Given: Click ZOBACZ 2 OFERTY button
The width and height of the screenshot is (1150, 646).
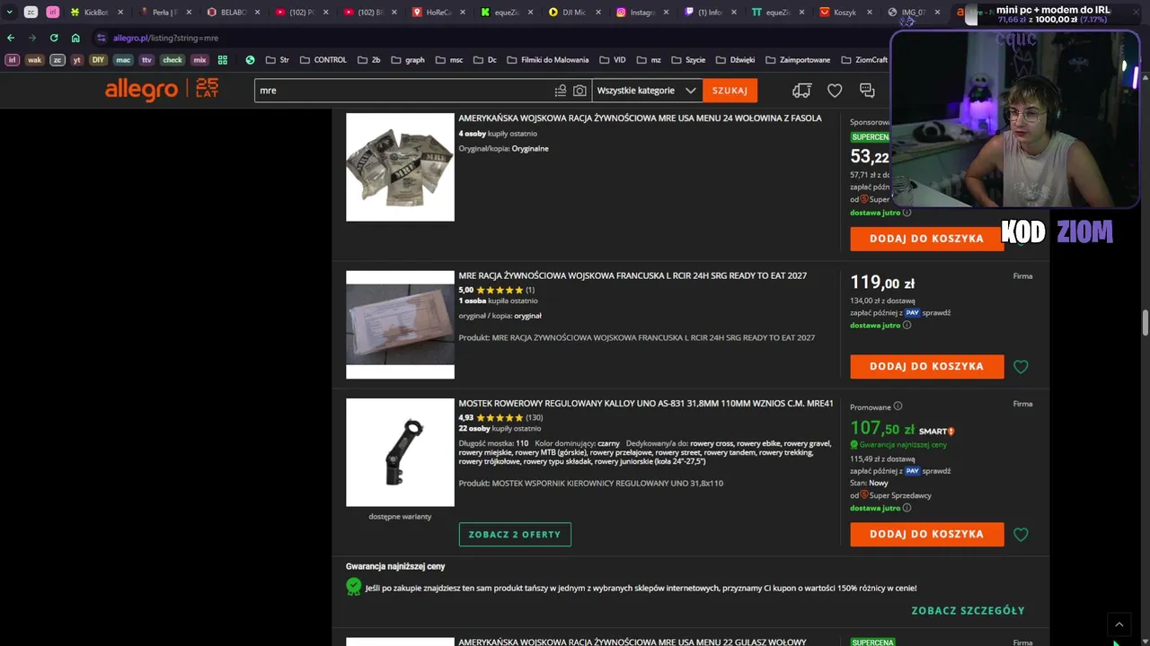Looking at the screenshot, I should 515,535.
